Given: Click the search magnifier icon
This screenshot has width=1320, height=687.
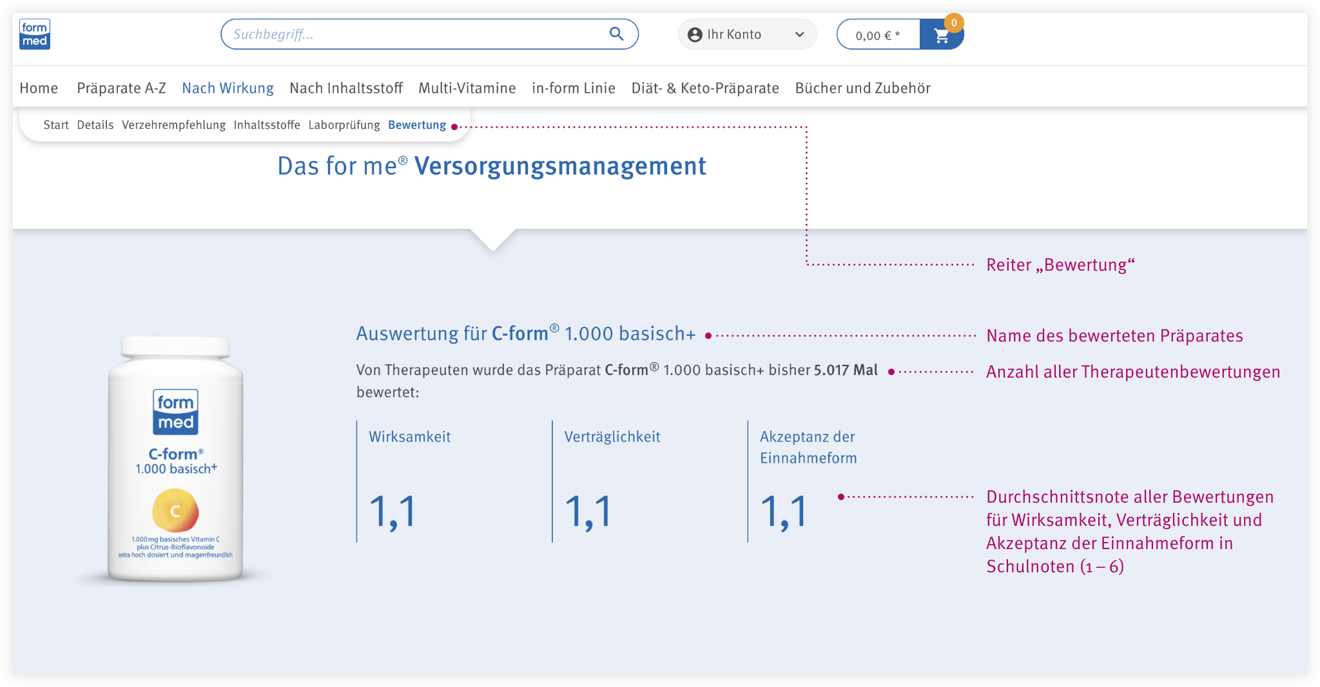Looking at the screenshot, I should click(x=616, y=34).
